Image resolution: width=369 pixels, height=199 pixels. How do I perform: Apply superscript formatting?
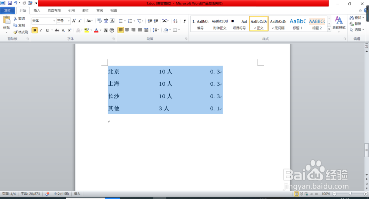point(69,30)
